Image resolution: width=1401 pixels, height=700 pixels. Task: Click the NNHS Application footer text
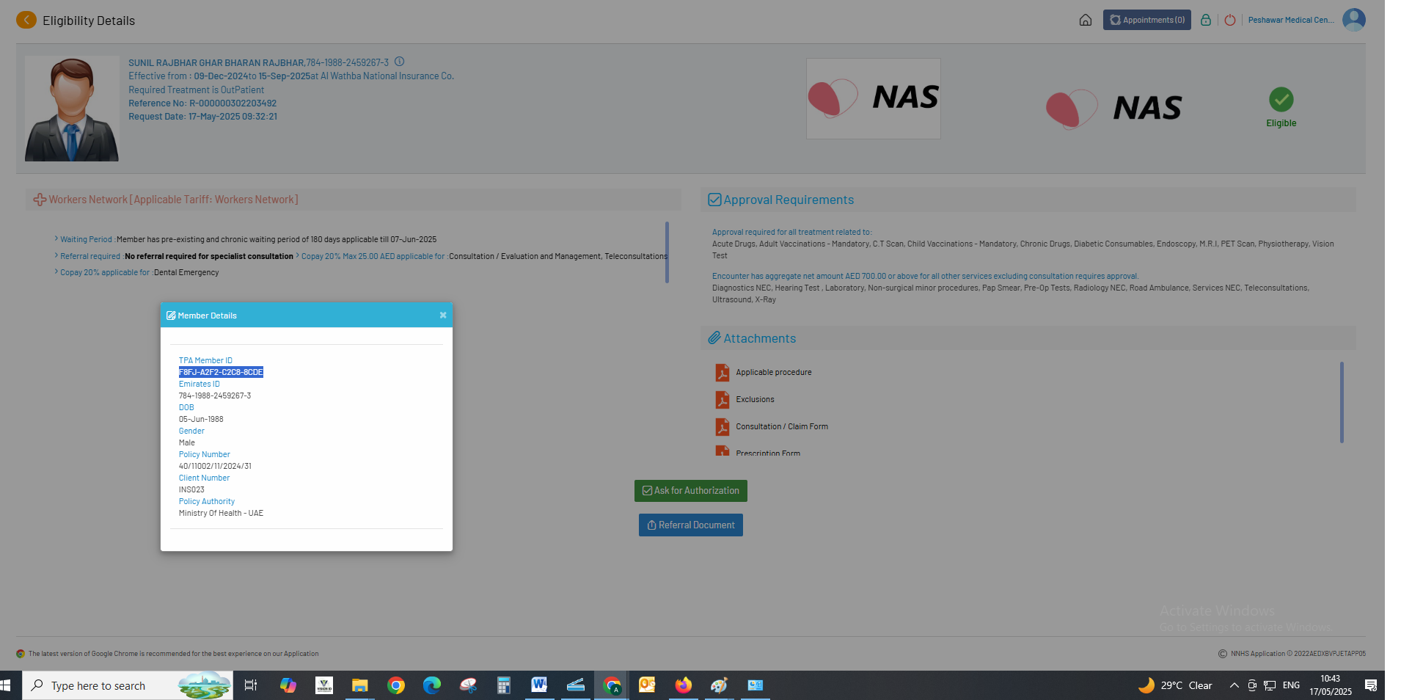(1298, 654)
